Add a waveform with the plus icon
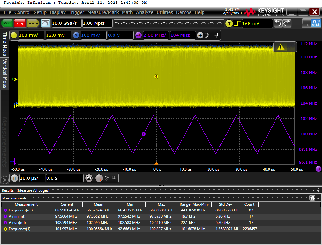Viewport: 322px width, 245px height. (x=200, y=35)
